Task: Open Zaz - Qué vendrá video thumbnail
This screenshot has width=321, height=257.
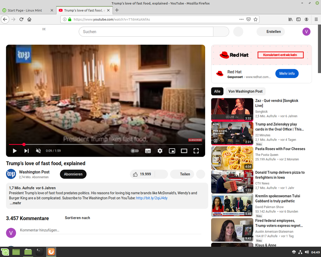Action: click(232, 110)
